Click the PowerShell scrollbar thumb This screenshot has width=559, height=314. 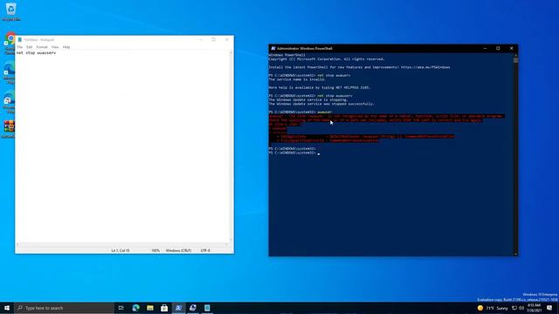[515, 60]
